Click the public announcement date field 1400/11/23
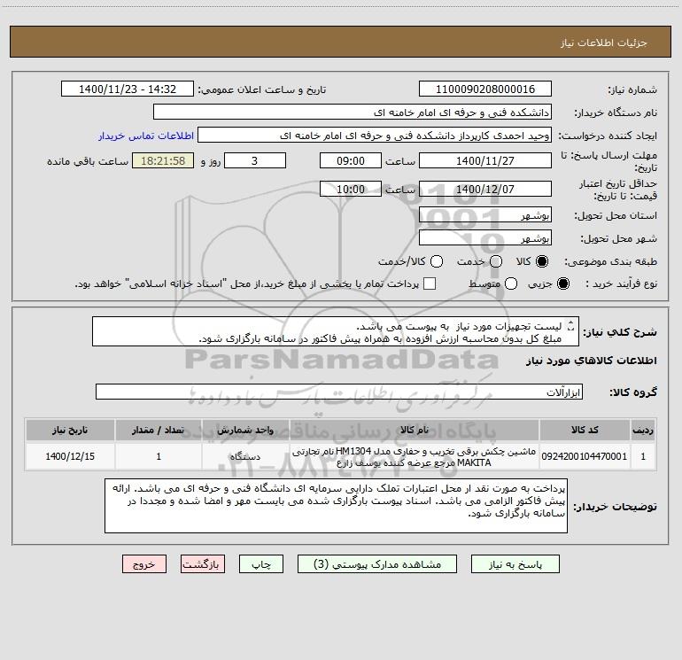Screen dimensions: 682x660 pyautogui.click(x=128, y=89)
